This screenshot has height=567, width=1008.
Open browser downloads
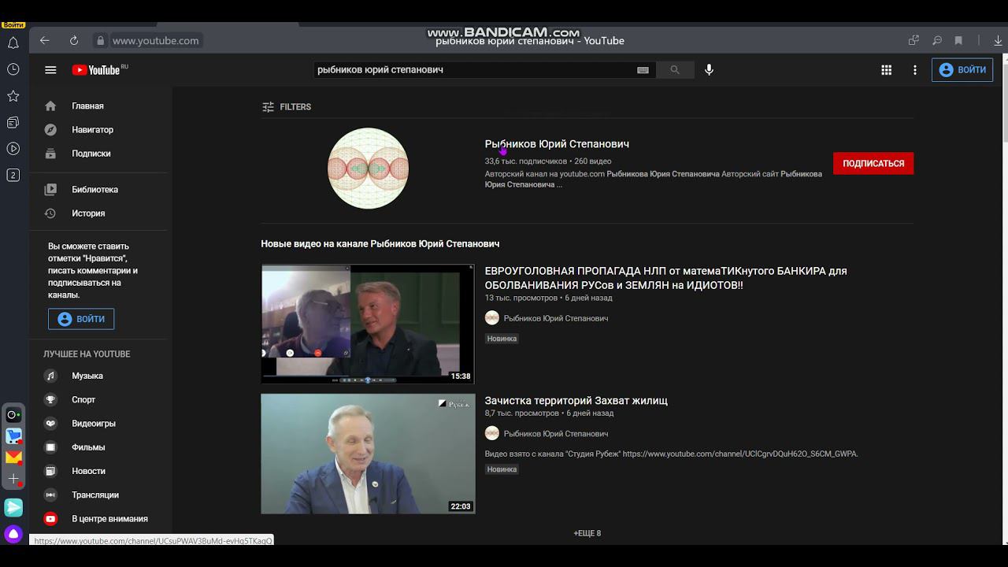999,40
